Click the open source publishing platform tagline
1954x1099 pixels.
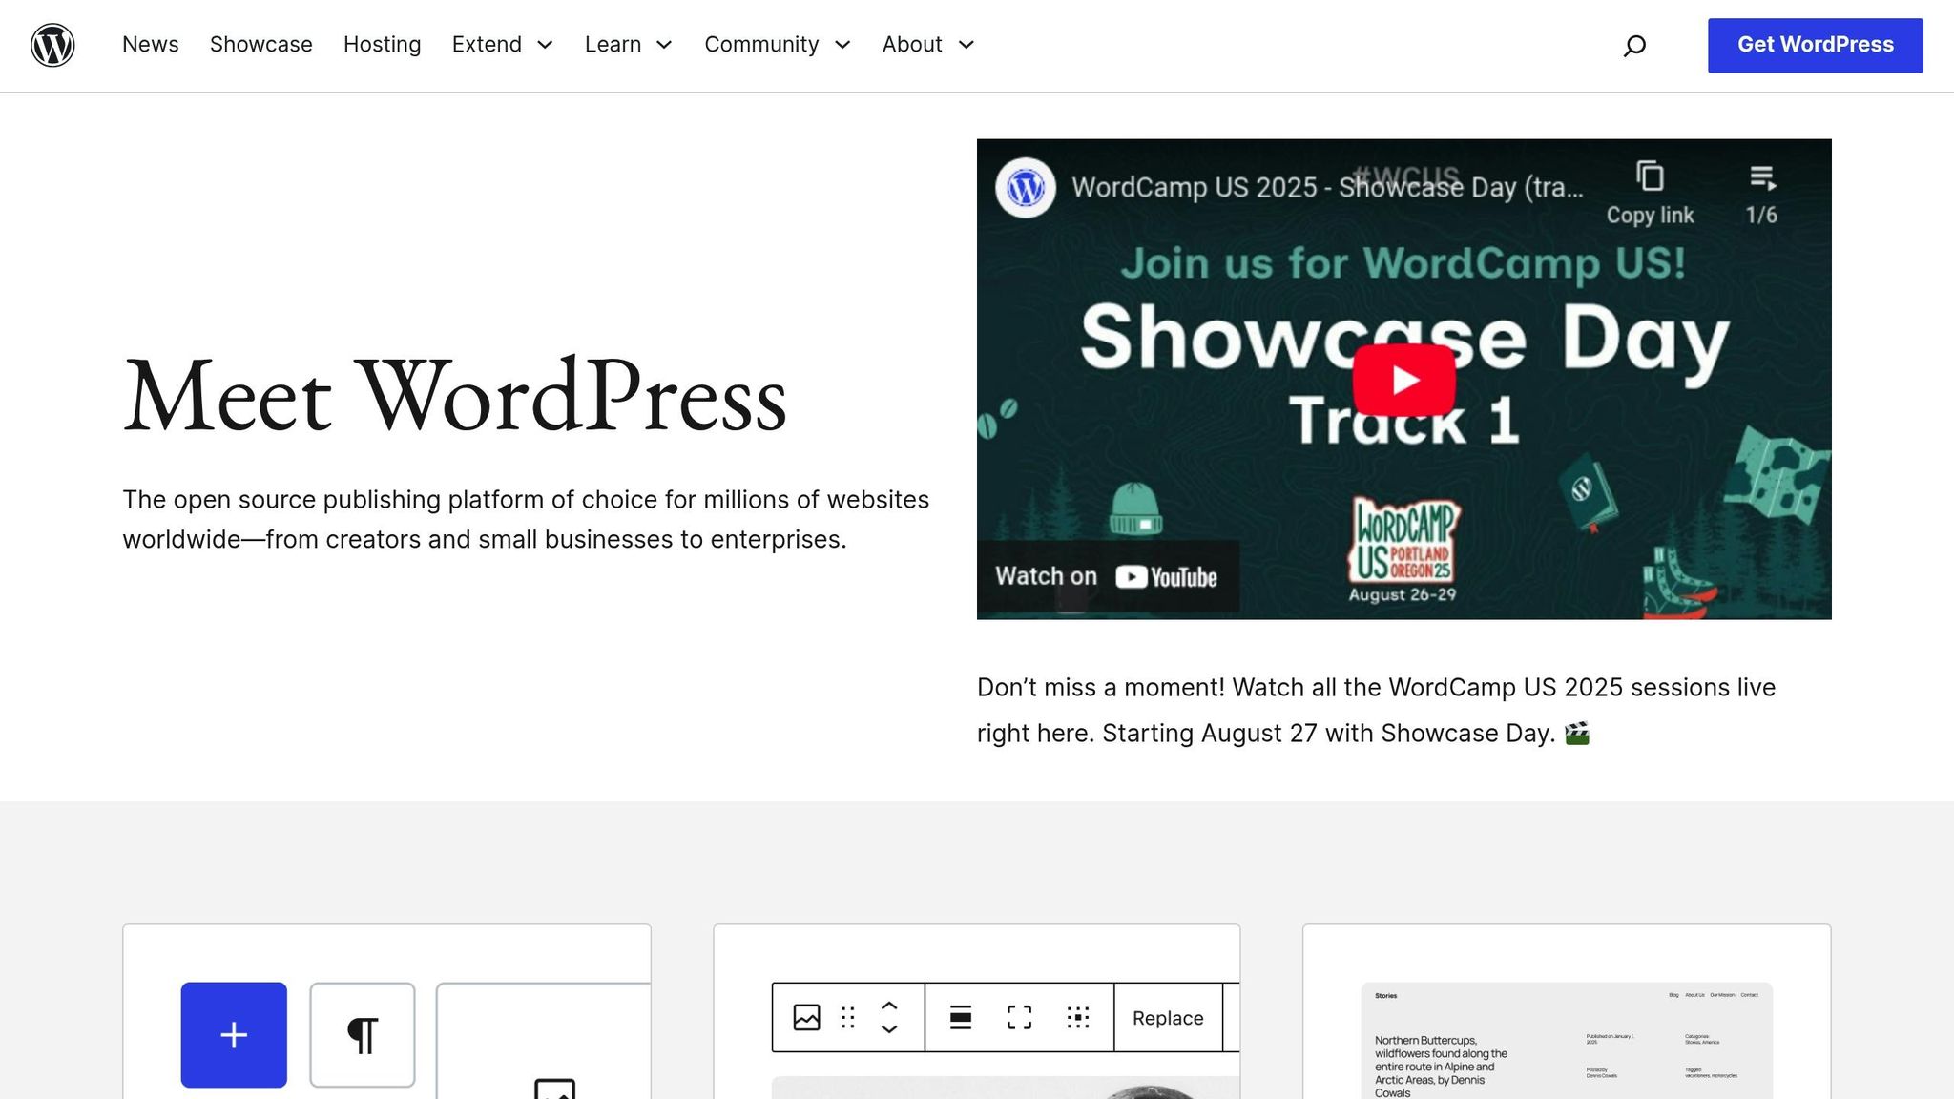(x=526, y=519)
